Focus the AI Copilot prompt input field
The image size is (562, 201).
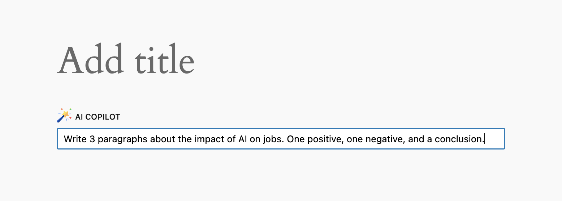281,139
